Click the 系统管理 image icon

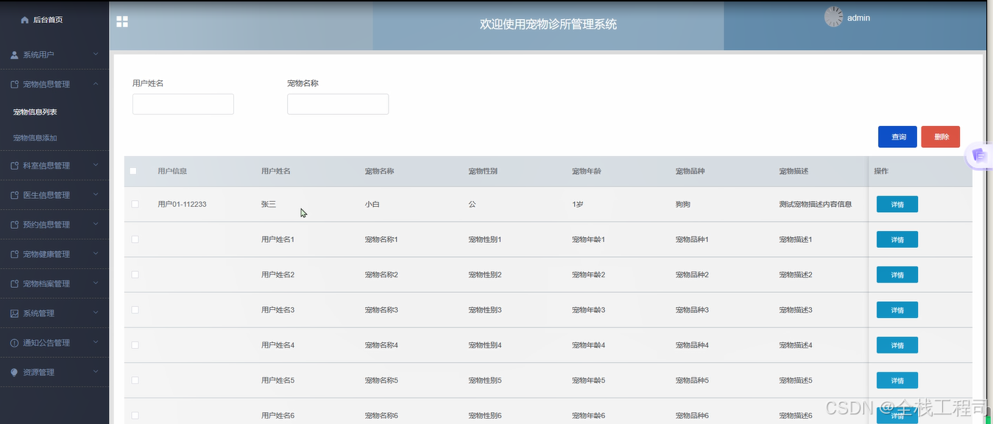click(15, 313)
